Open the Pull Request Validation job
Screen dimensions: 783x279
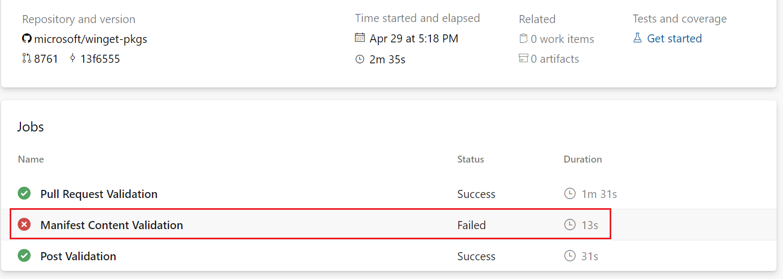[x=99, y=194]
